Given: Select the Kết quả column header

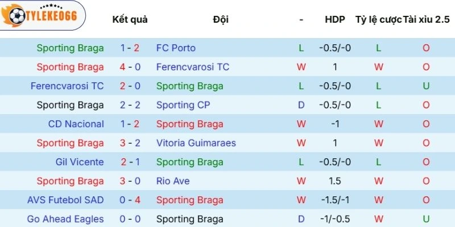Looking at the screenshot, I should pos(130,19).
